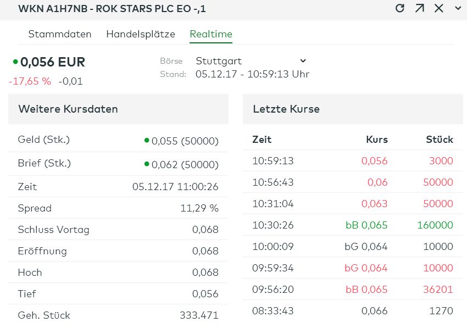The image size is (467, 328).
Task: Collapse the widget using the top-right chevron
Action: 459,9
